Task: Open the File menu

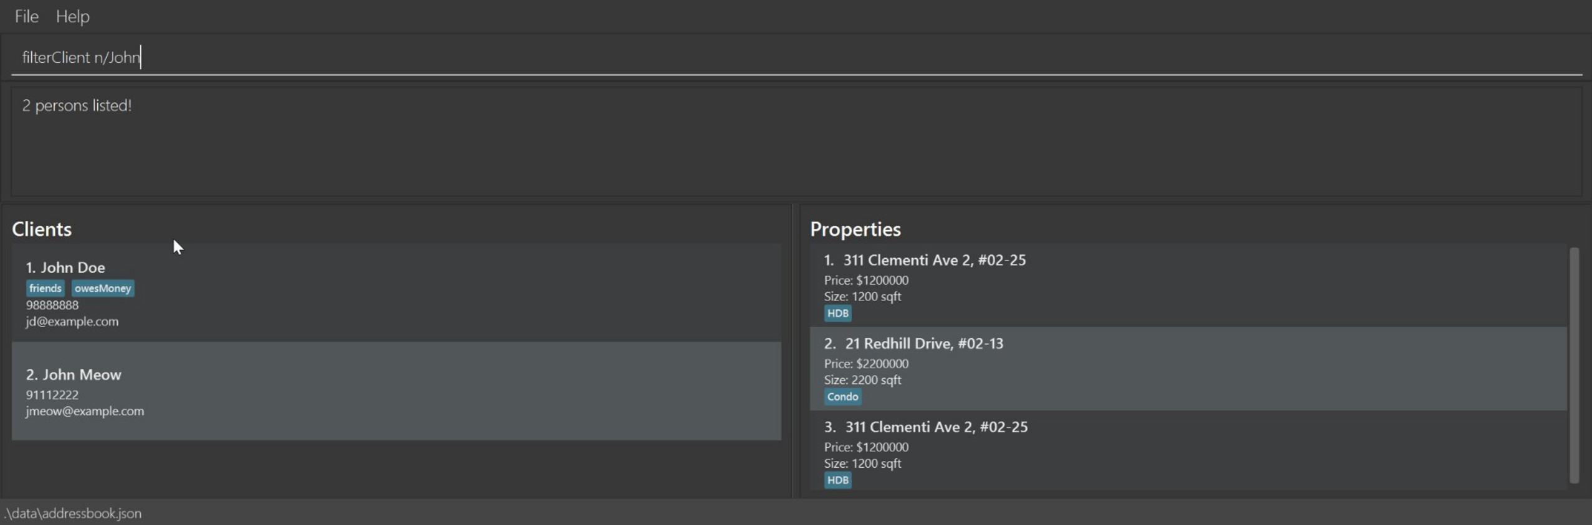Action: tap(26, 16)
